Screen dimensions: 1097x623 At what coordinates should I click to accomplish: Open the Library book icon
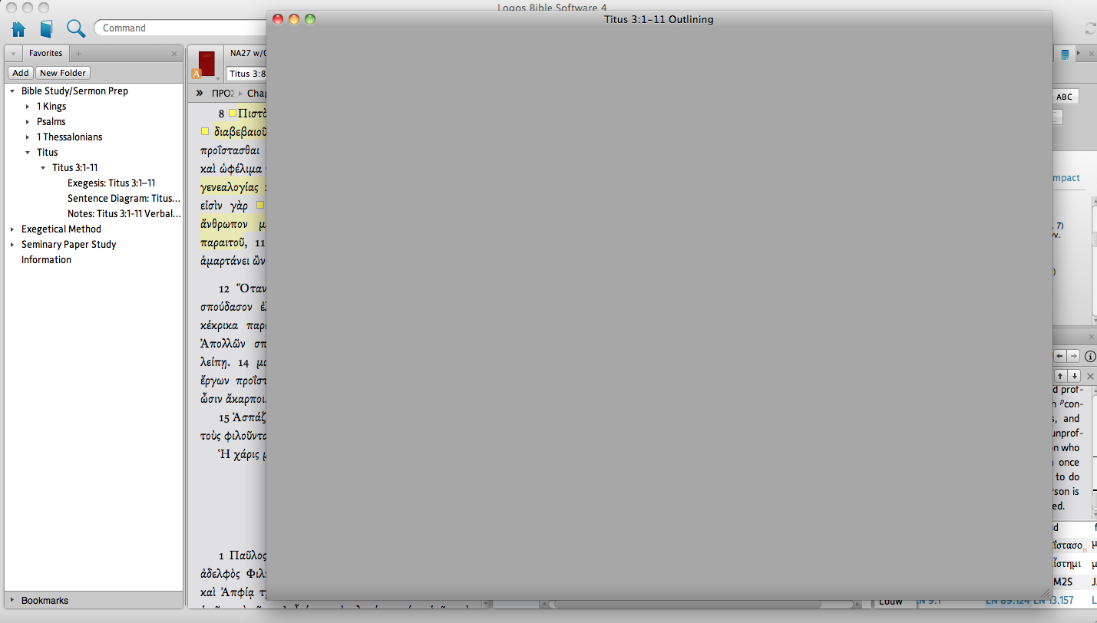tap(47, 29)
